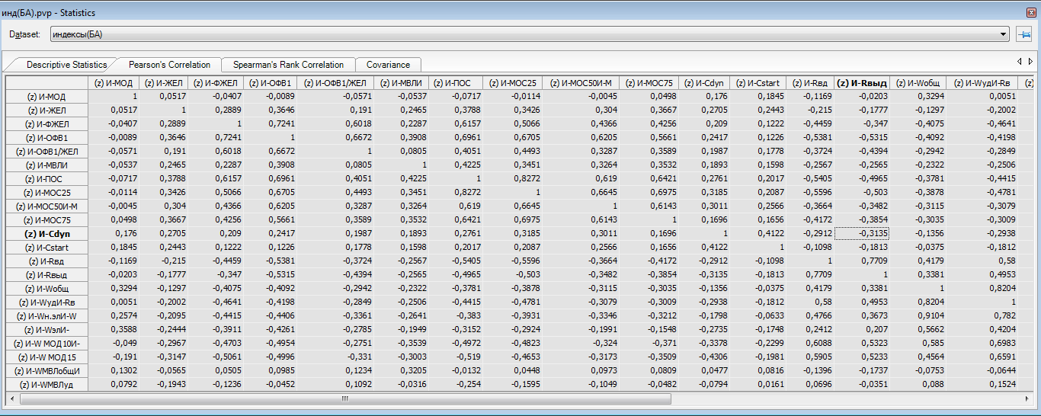Click the (z) И-МОС50И-М column header
This screenshot has width=1041, height=416.
pos(581,82)
